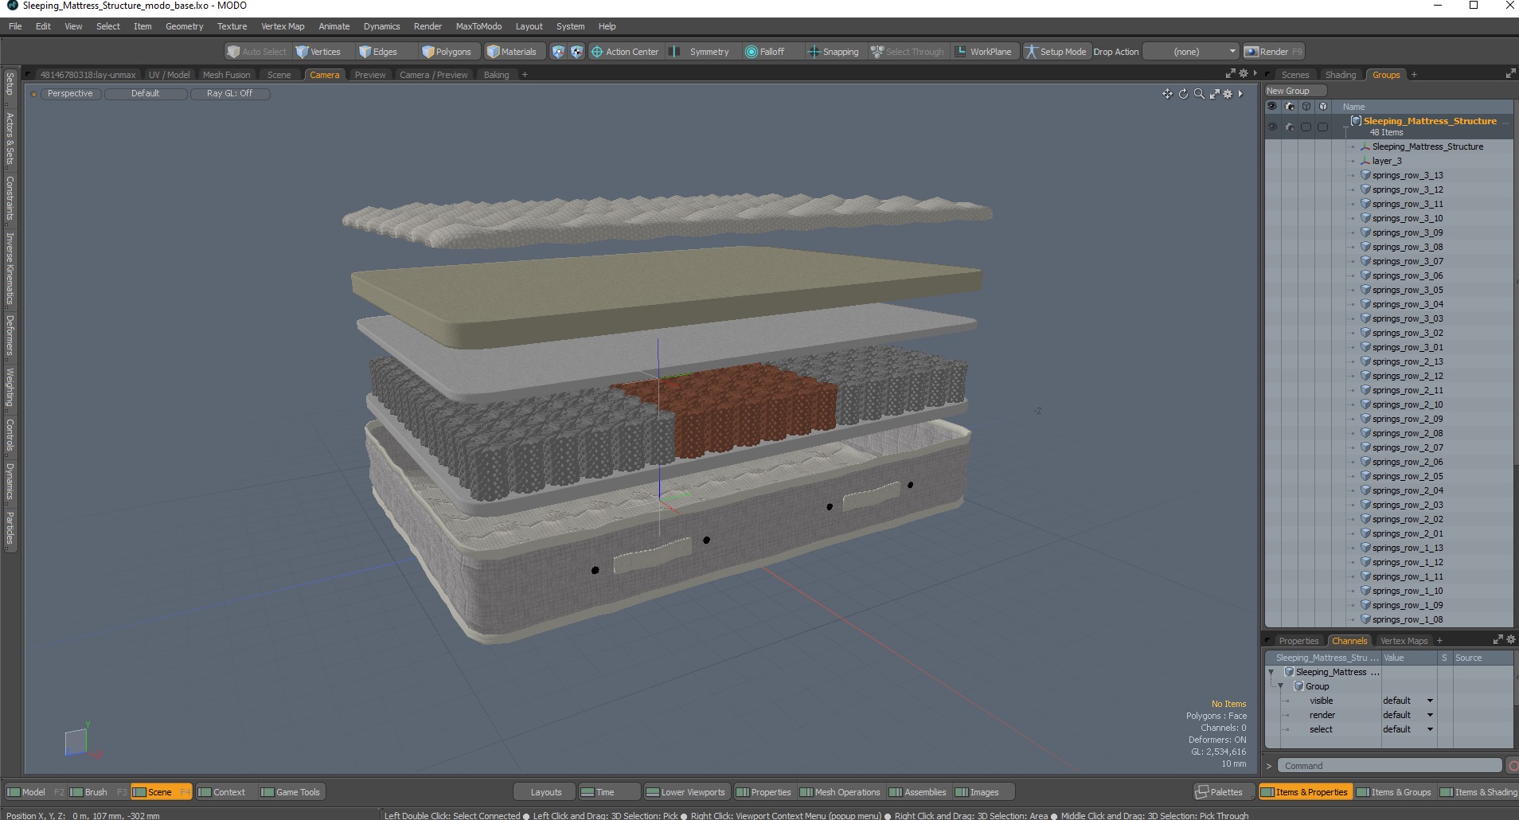The image size is (1519, 820).
Task: Open viewport settings gear icon
Action: click(1228, 94)
